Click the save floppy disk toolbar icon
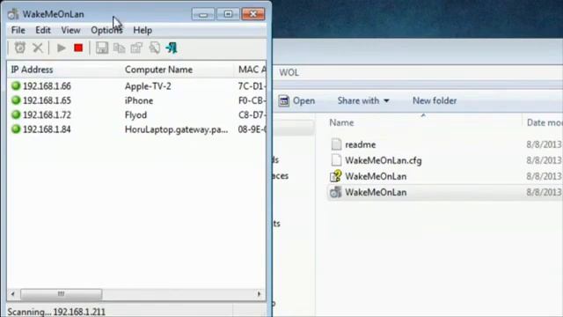563x317 pixels. click(102, 48)
